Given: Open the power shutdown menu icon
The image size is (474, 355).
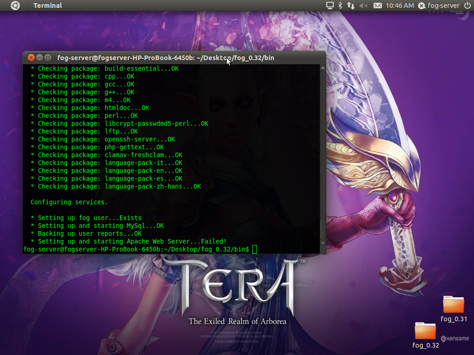Looking at the screenshot, I should (x=468, y=6).
